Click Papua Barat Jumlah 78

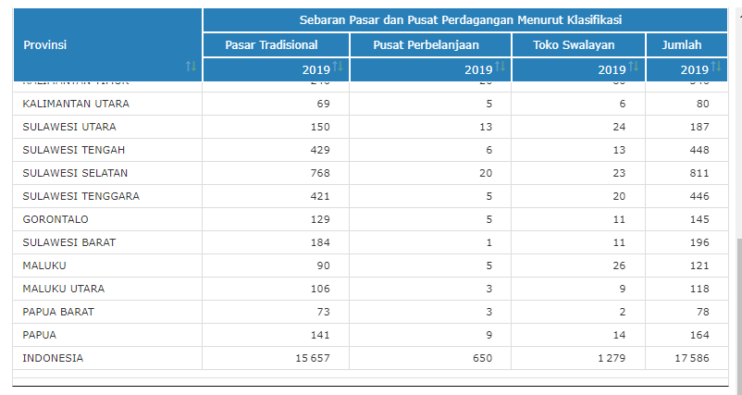[x=703, y=312]
